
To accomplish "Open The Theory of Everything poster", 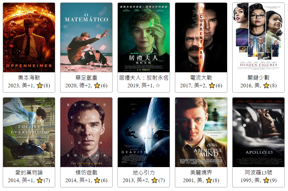I will pyautogui.click(x=29, y=132).
